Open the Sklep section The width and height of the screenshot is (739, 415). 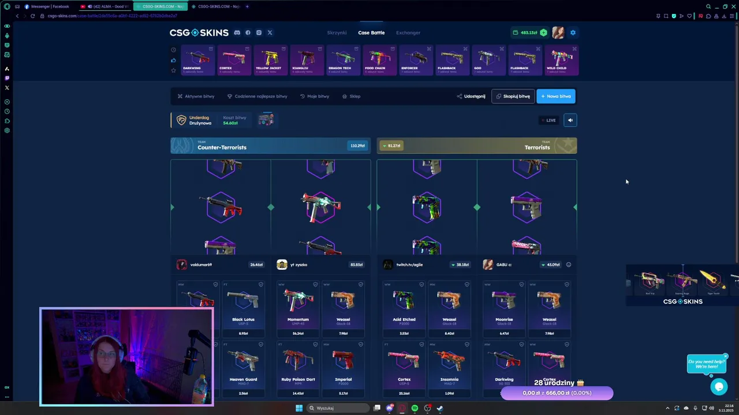(351, 96)
